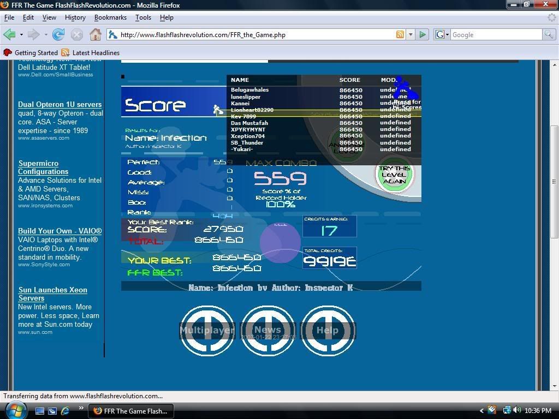Click the Show Desktop quick launch icon
The width and height of the screenshot is (559, 419).
[40, 410]
